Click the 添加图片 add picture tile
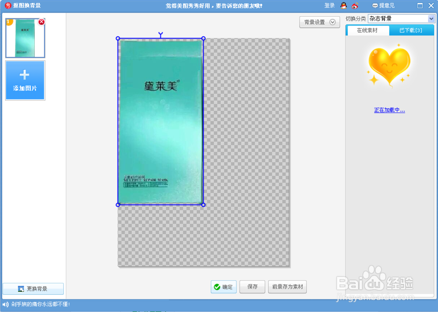438x312 pixels. pyautogui.click(x=25, y=81)
